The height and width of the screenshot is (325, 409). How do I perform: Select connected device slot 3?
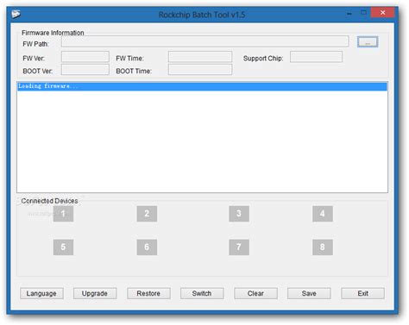[239, 214]
